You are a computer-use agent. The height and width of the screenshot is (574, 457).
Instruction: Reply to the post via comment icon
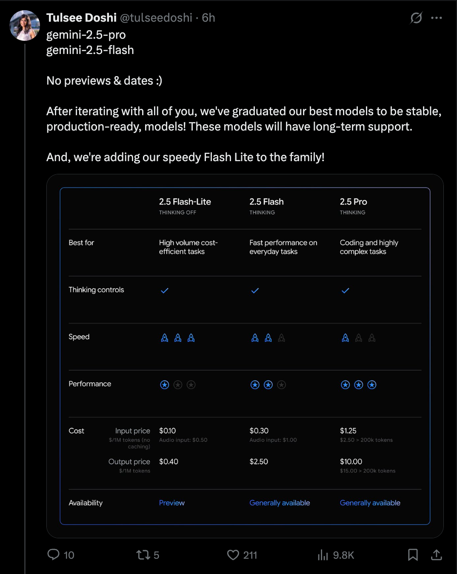pos(54,554)
